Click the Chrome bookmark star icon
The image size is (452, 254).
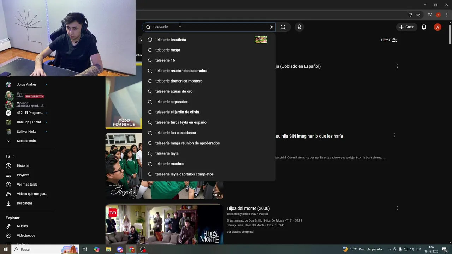(x=418, y=15)
